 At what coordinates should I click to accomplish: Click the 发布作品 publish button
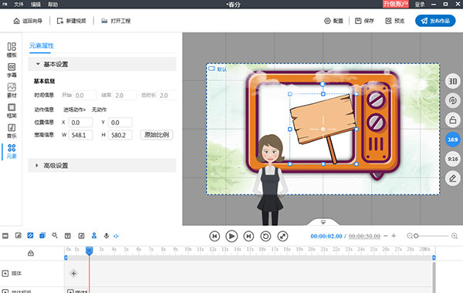pos(435,21)
